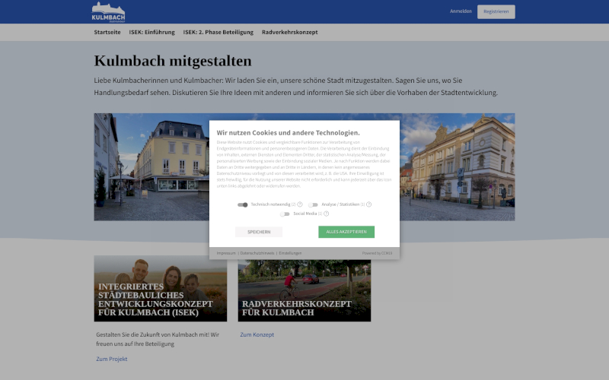
Task: Go to ISEK: 2. Phase Beteiligung
Action: pyautogui.click(x=218, y=32)
